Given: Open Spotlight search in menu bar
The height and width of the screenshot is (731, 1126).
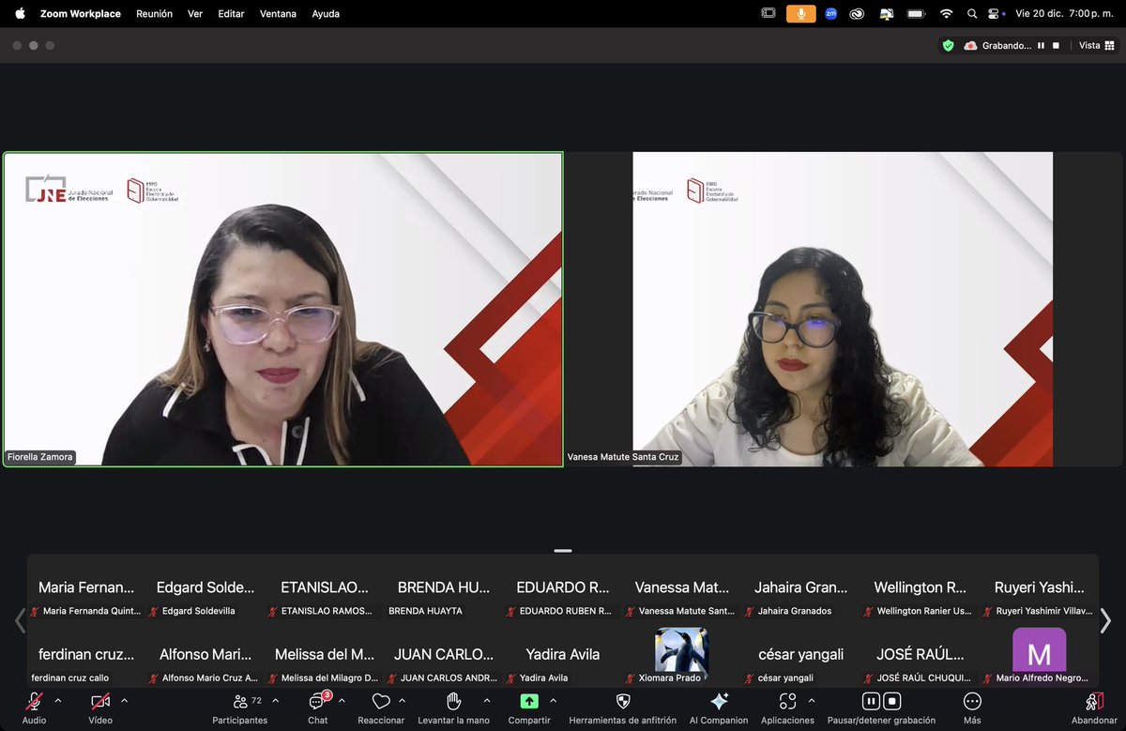Looking at the screenshot, I should tap(972, 13).
